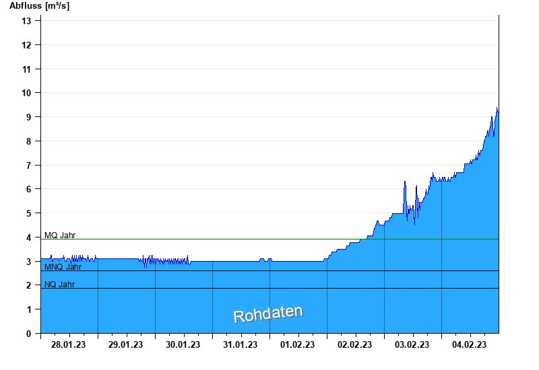Click date label 02.02.23
Viewport: 539px width, 370px height.
click(x=355, y=344)
